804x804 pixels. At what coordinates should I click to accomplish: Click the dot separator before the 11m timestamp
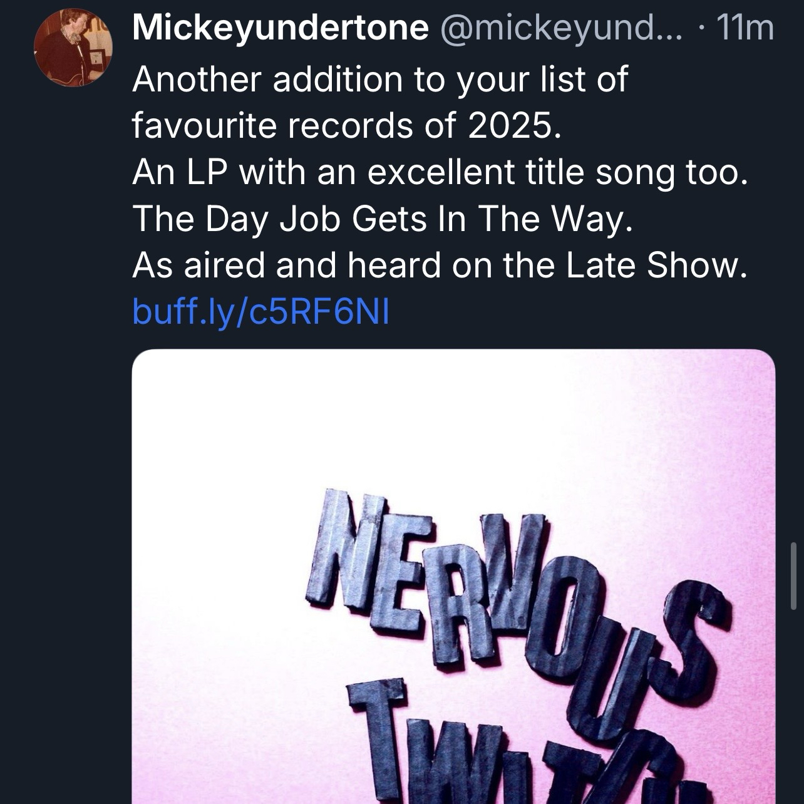click(x=701, y=29)
